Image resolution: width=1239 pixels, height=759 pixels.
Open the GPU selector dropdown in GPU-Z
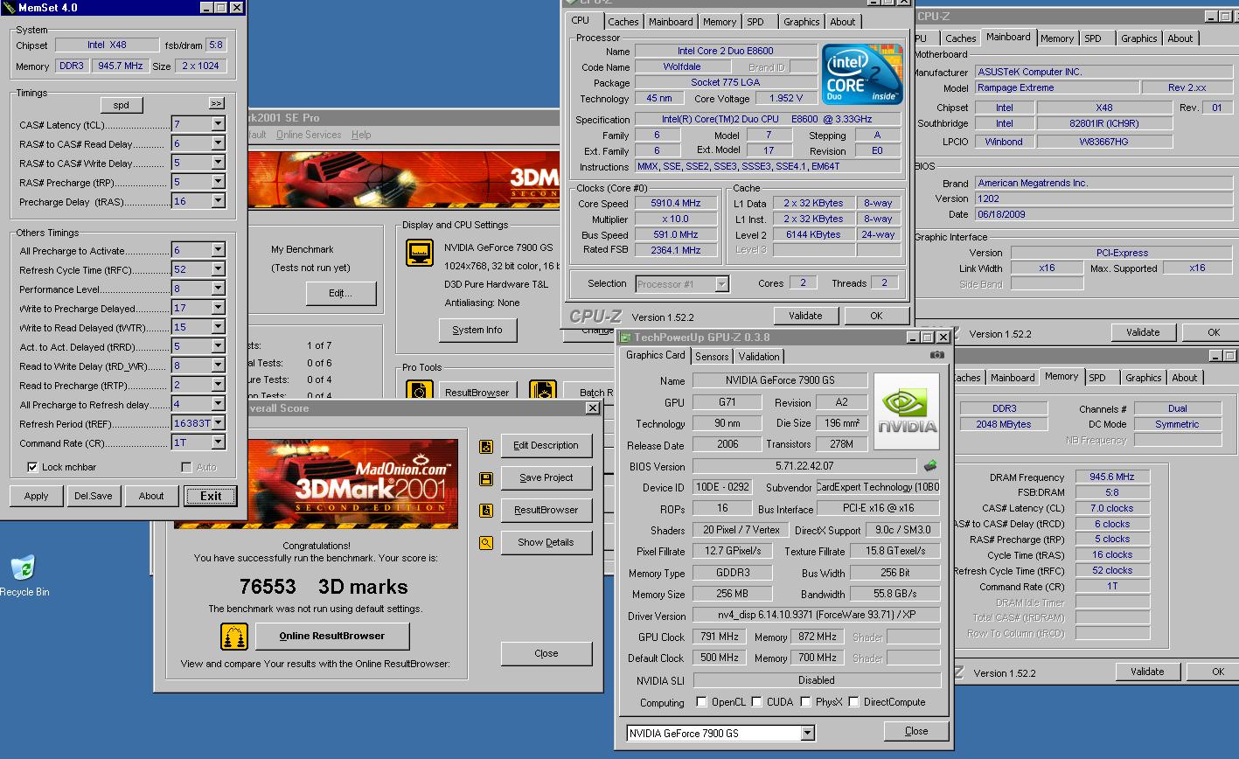click(807, 733)
